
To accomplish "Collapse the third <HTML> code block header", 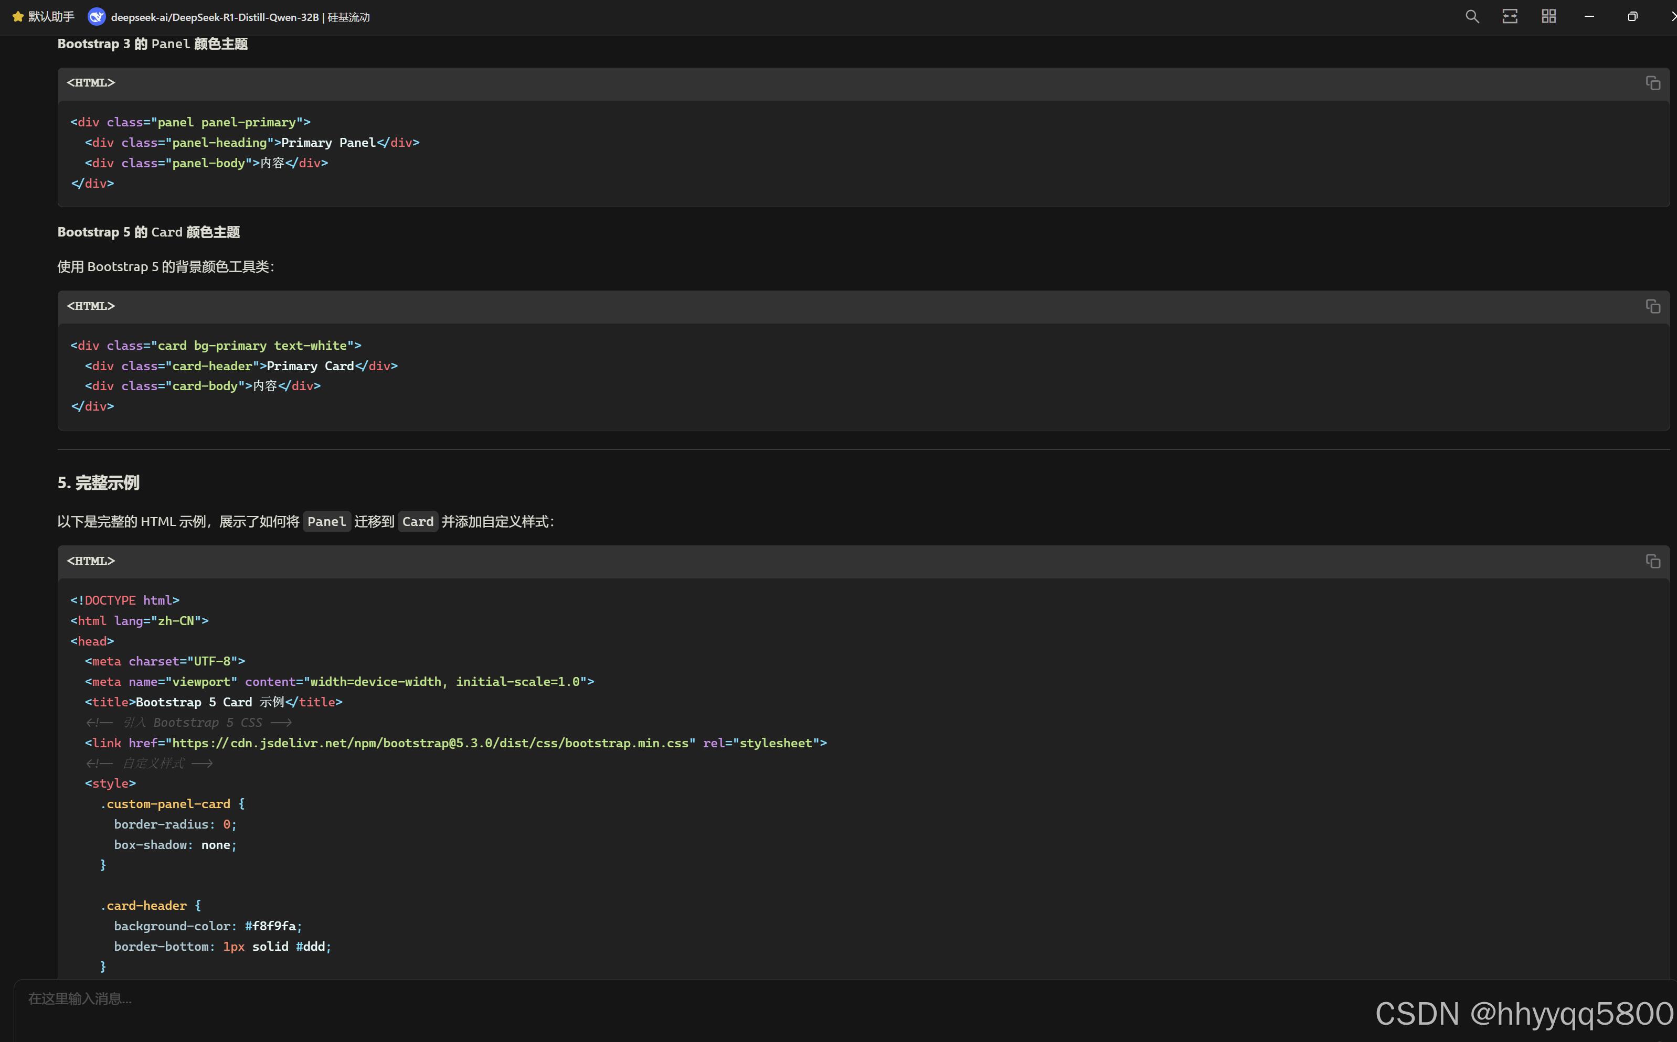I will coord(91,561).
